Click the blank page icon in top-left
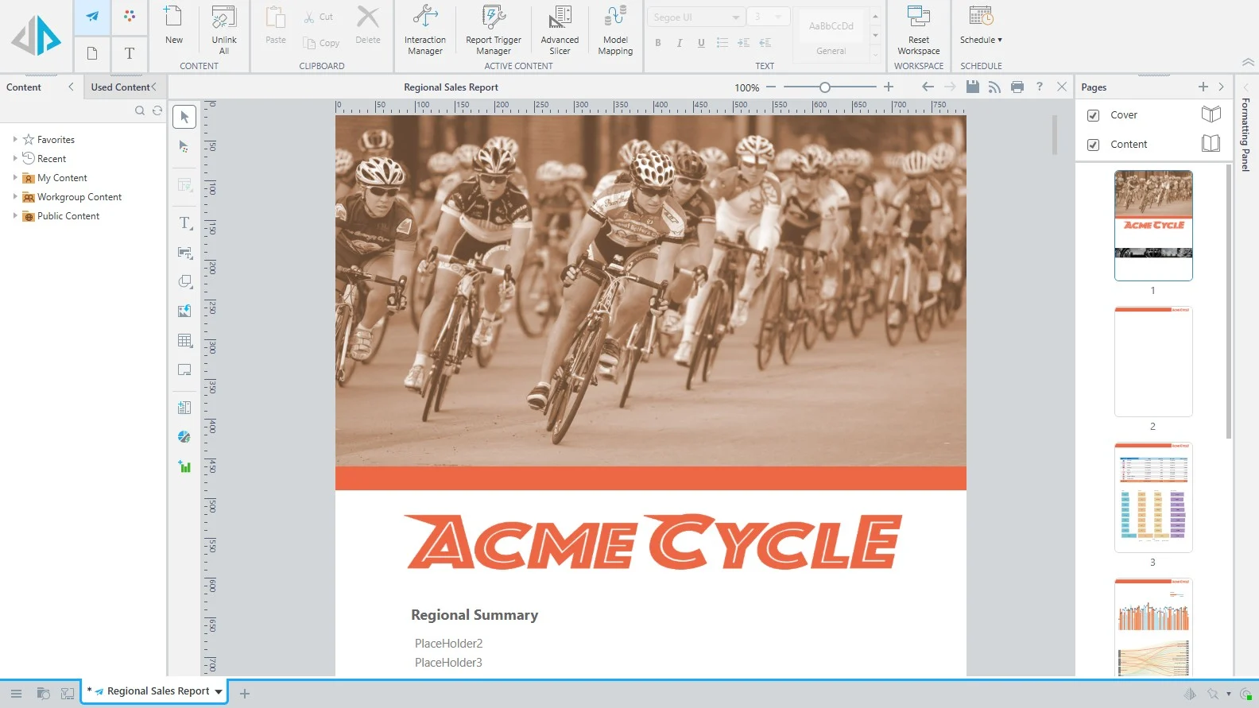 (92, 53)
